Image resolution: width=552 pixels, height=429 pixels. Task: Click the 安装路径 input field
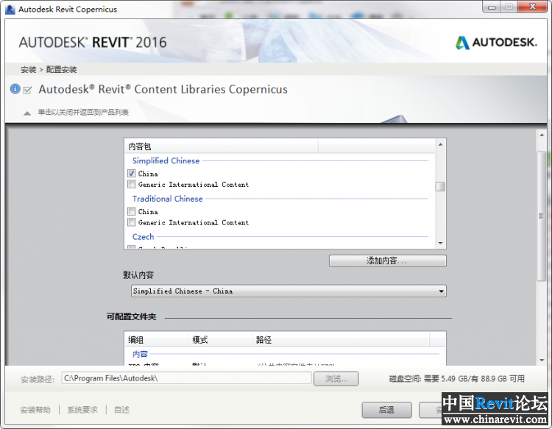click(x=187, y=378)
